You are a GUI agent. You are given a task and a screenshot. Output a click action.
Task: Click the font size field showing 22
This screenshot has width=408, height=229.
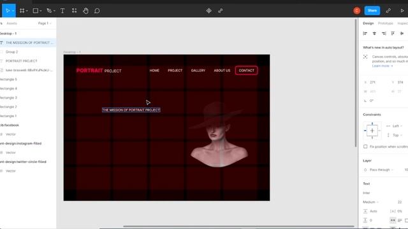[400, 202]
